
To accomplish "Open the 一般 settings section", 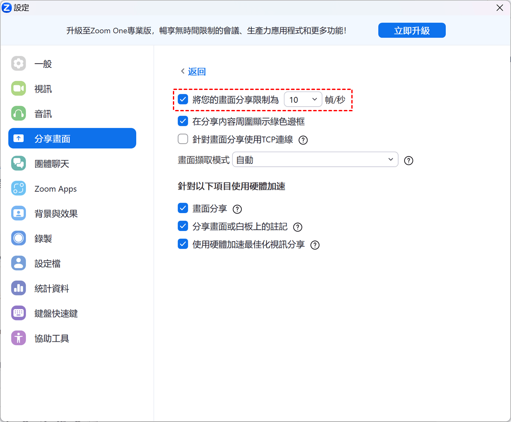I will (72, 64).
